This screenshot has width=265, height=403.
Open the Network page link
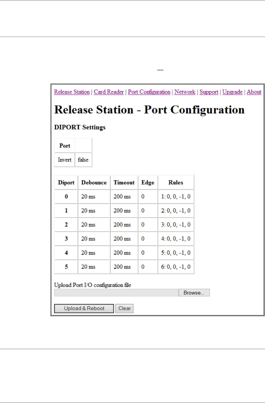185,92
